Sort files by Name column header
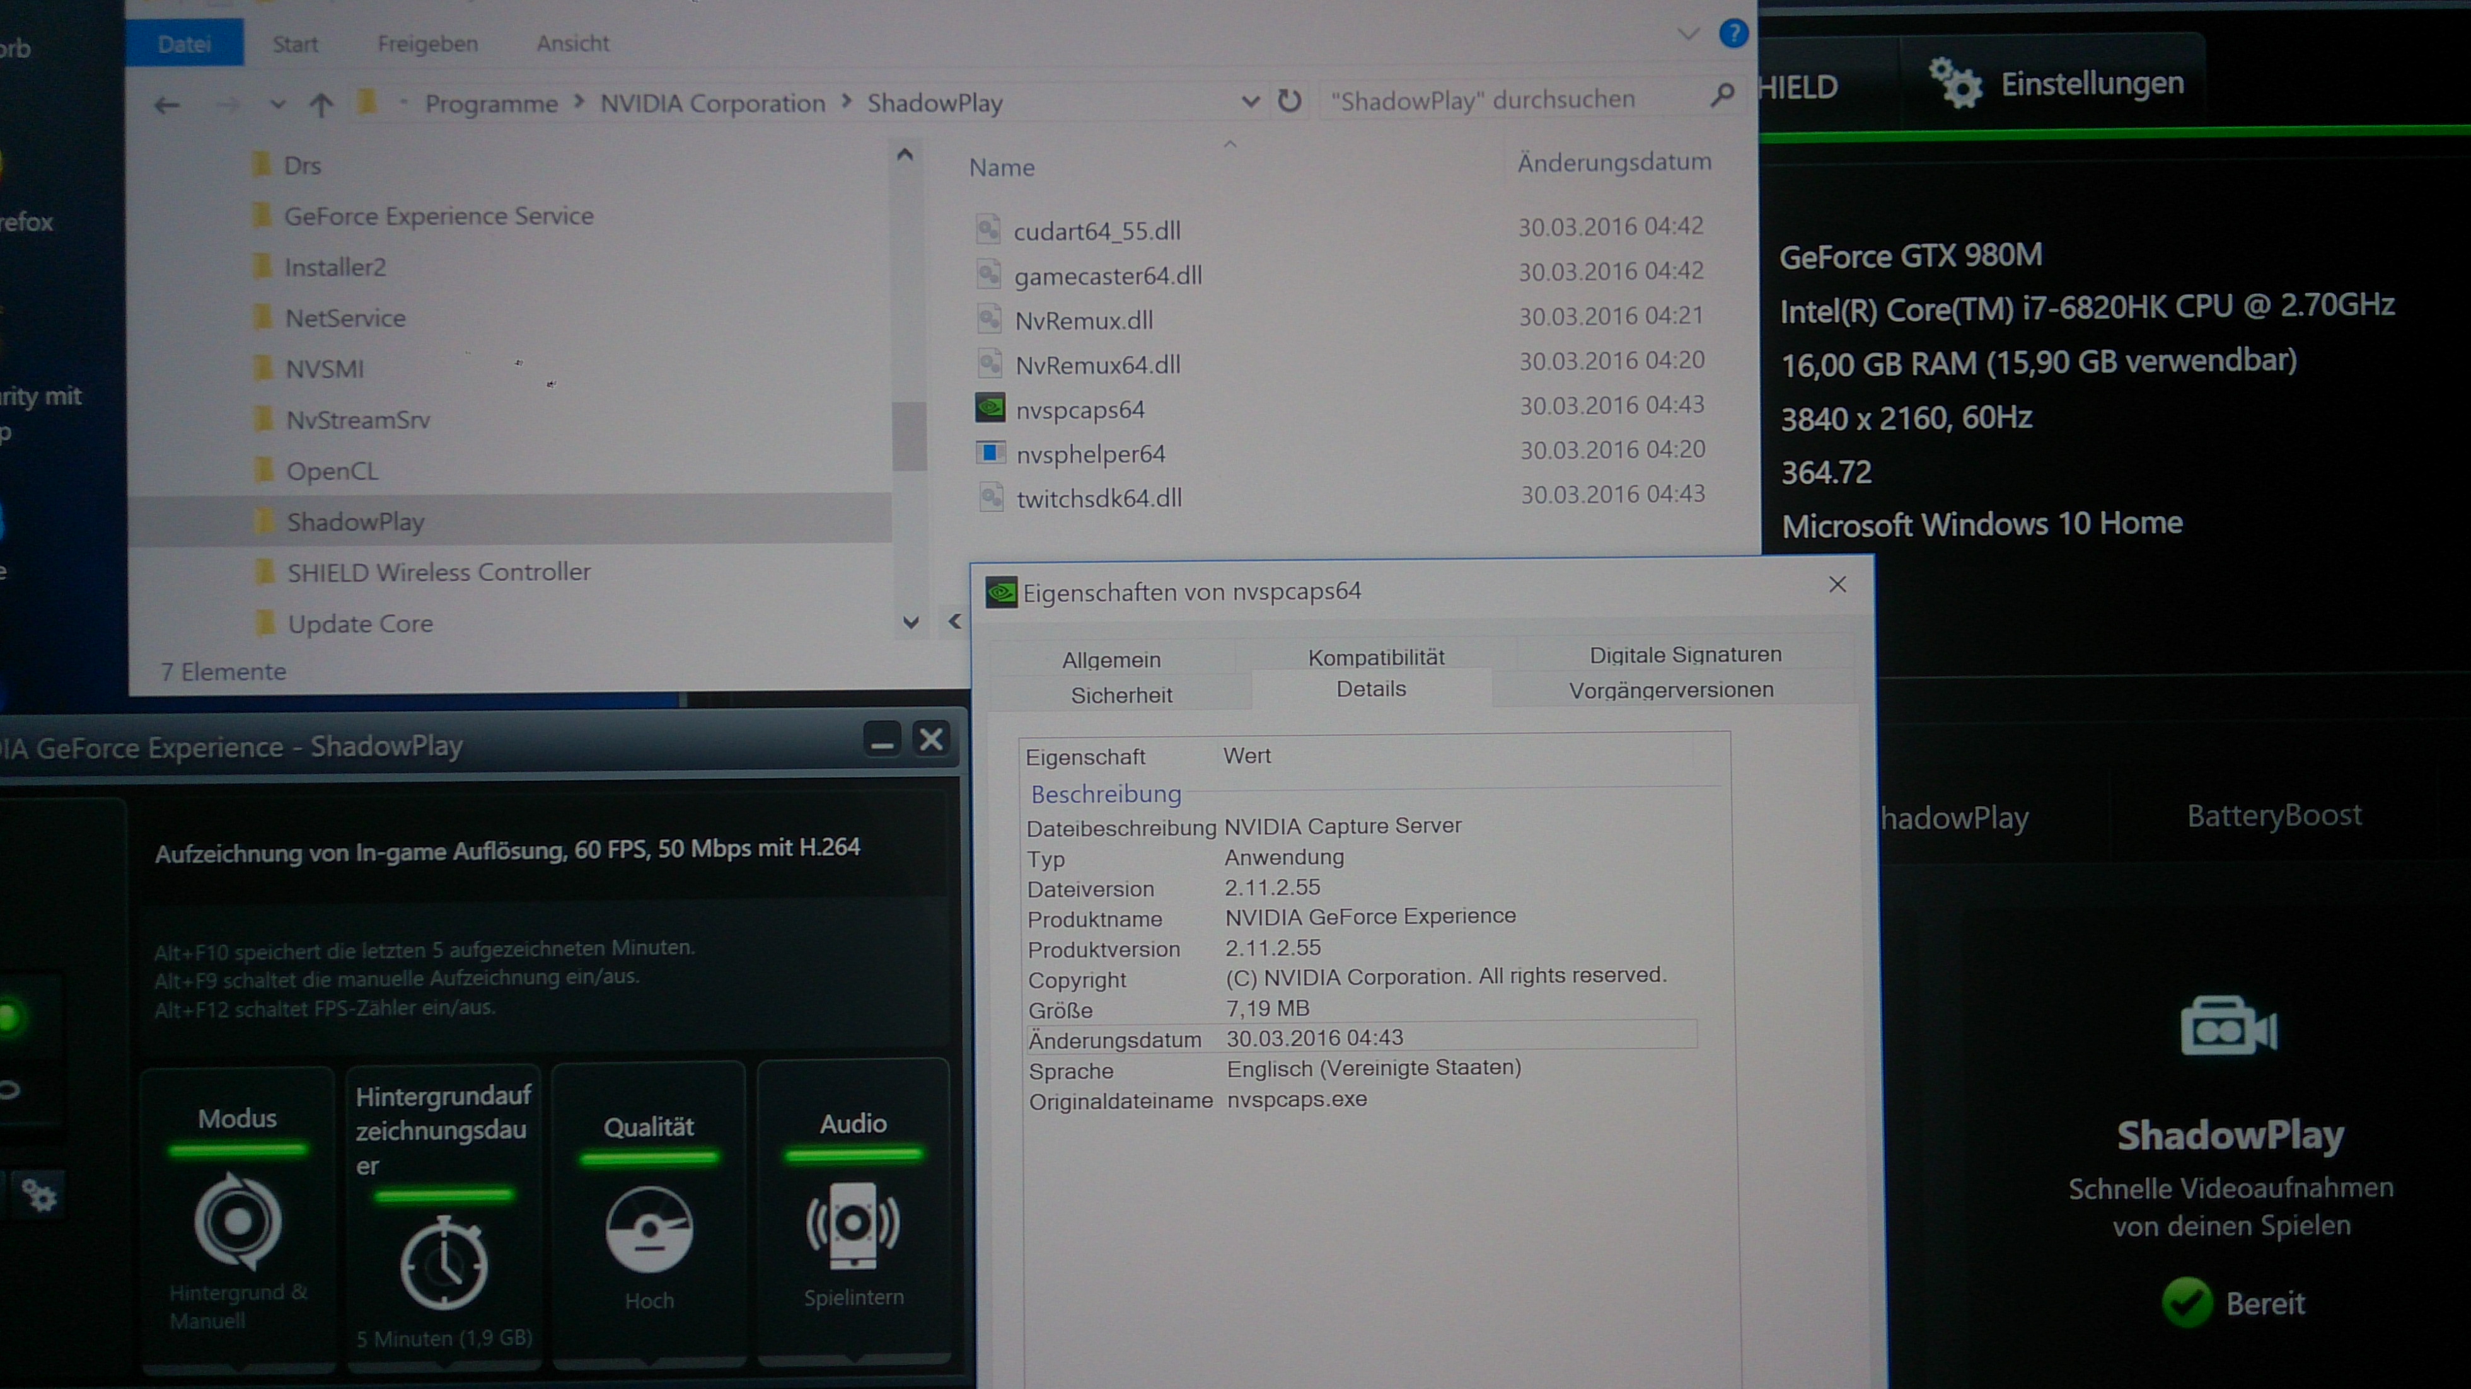This screenshot has width=2471, height=1389. pyautogui.click(x=1002, y=167)
